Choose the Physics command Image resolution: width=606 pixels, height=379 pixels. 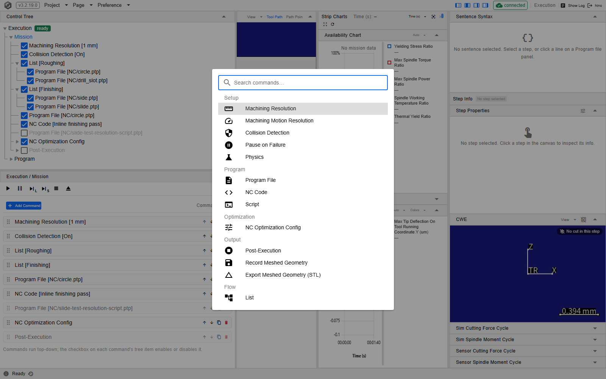pyautogui.click(x=303, y=157)
